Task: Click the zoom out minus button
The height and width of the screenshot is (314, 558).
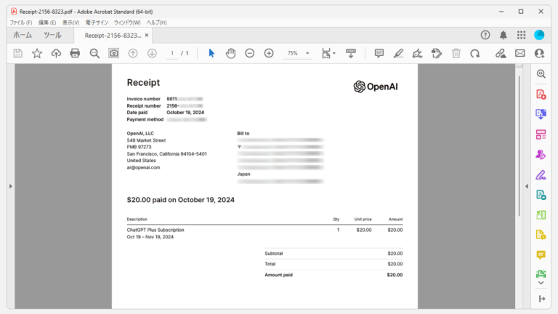Action: point(250,53)
